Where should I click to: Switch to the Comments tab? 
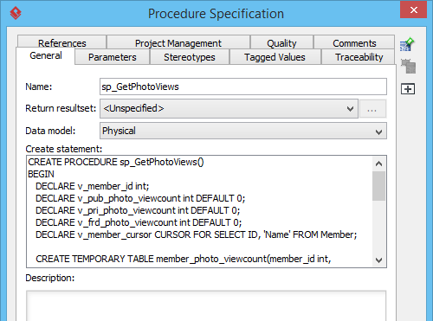point(354,42)
